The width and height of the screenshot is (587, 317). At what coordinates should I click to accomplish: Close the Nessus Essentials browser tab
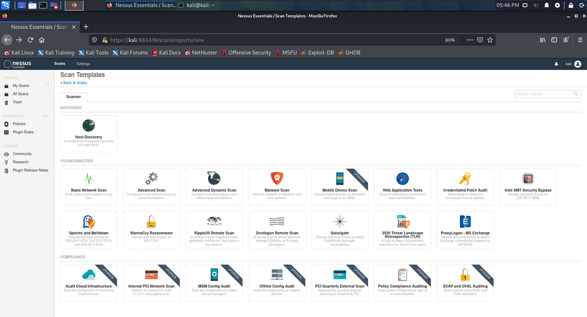(74, 27)
